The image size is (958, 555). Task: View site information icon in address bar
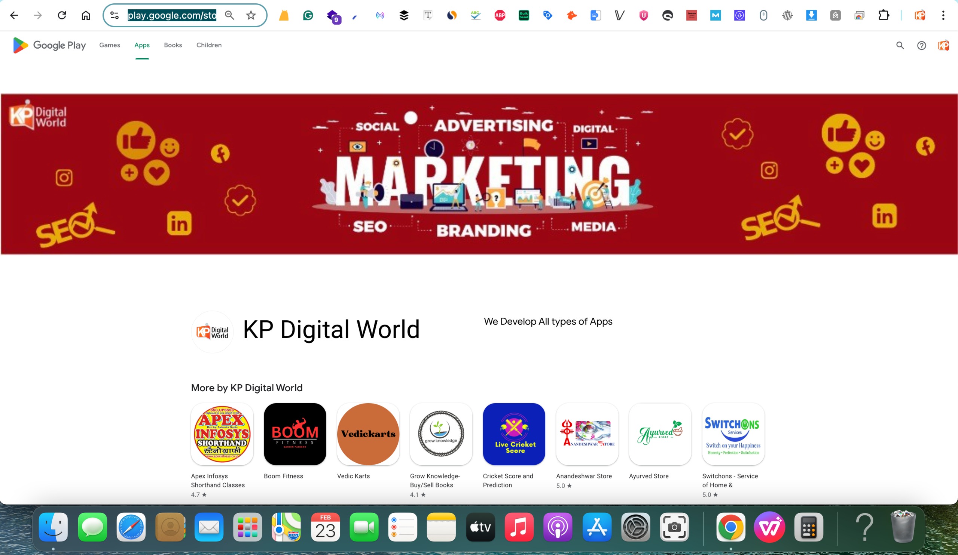point(115,15)
